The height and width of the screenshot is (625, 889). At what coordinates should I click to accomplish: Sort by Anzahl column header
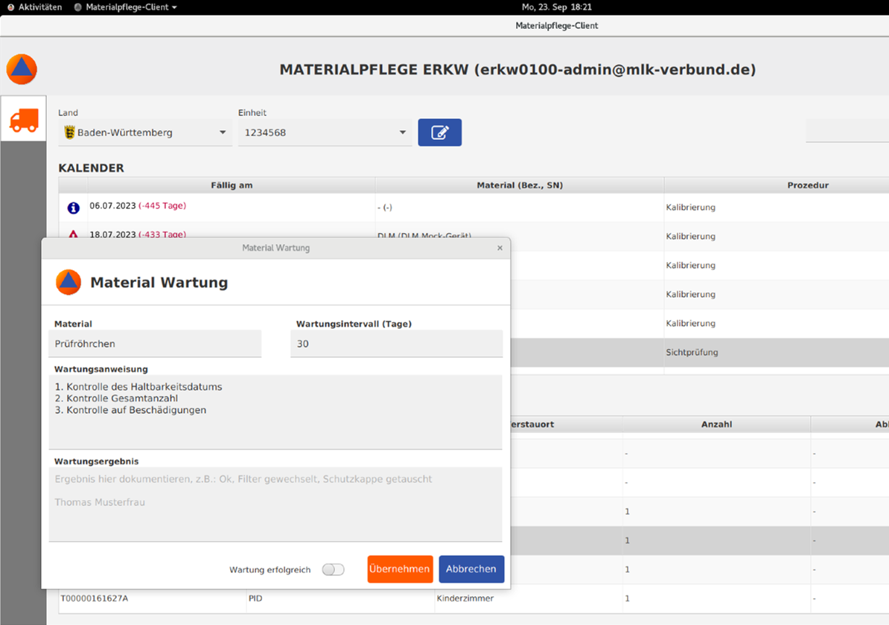pyautogui.click(x=716, y=424)
